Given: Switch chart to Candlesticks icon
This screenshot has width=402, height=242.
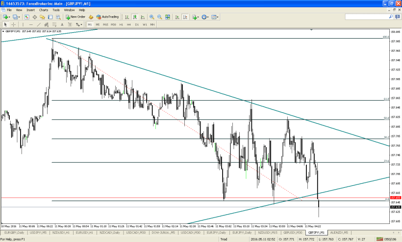Looking at the screenshot, I should coord(135,17).
